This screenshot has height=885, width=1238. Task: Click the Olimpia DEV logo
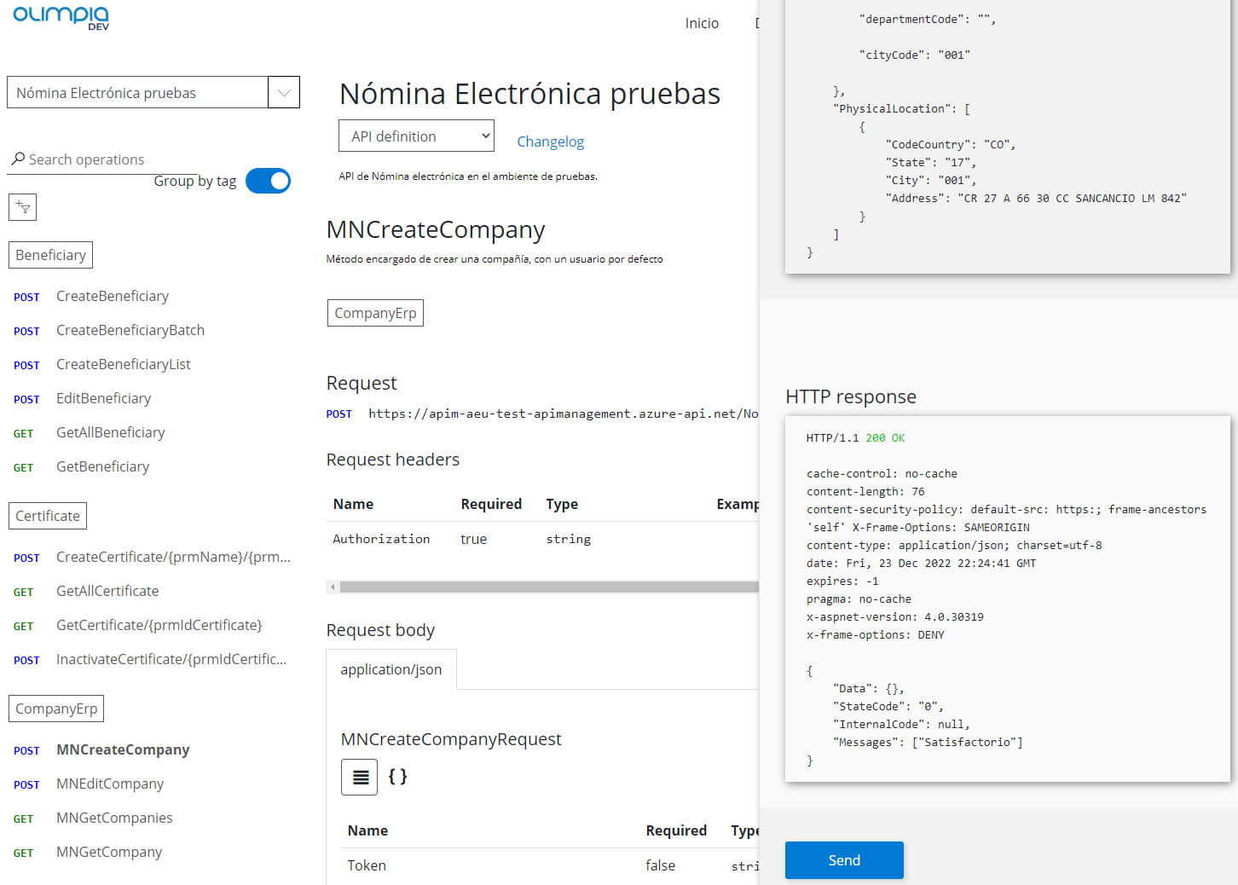coord(61,17)
